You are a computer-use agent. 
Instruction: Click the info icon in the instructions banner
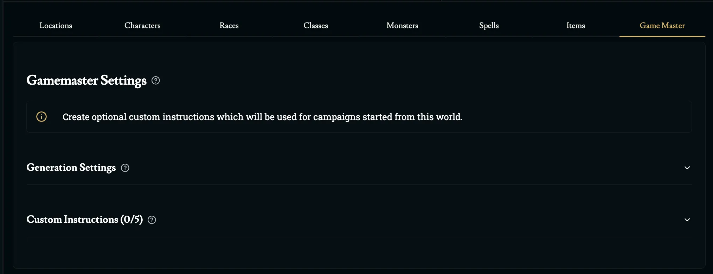coord(41,117)
